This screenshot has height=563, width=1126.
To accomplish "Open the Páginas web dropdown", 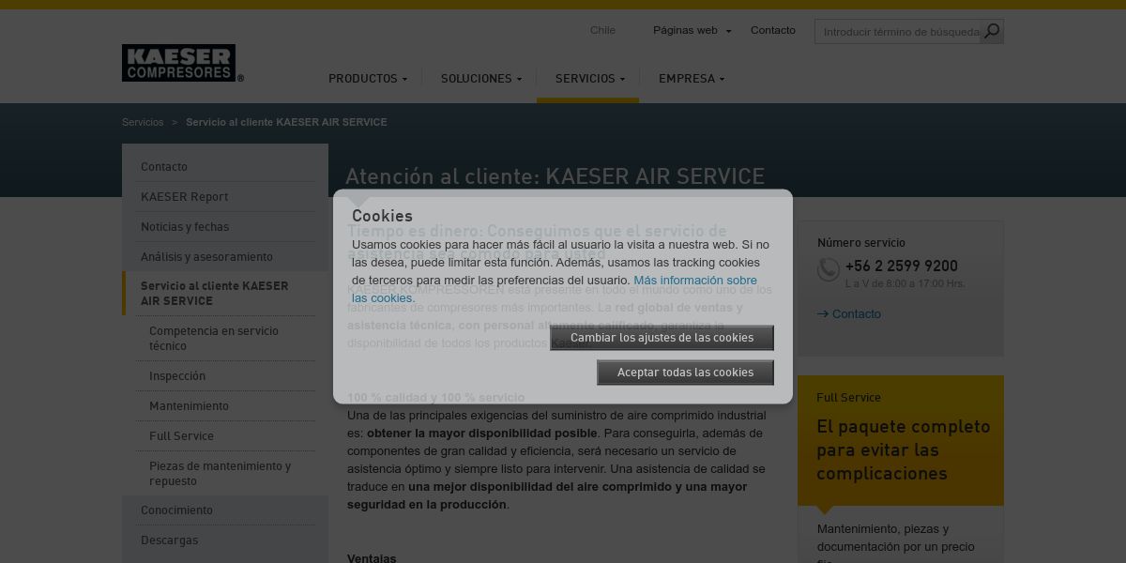I will pos(692,30).
